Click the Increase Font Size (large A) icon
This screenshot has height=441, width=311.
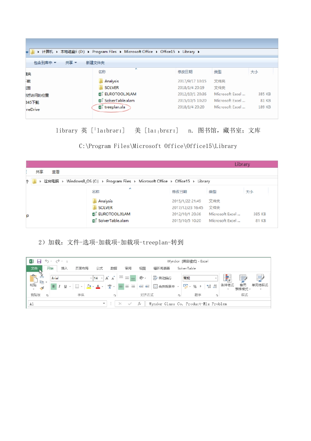point(107,278)
